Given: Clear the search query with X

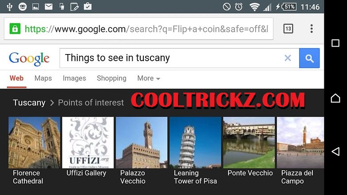Looking at the screenshot, I should point(288,58).
